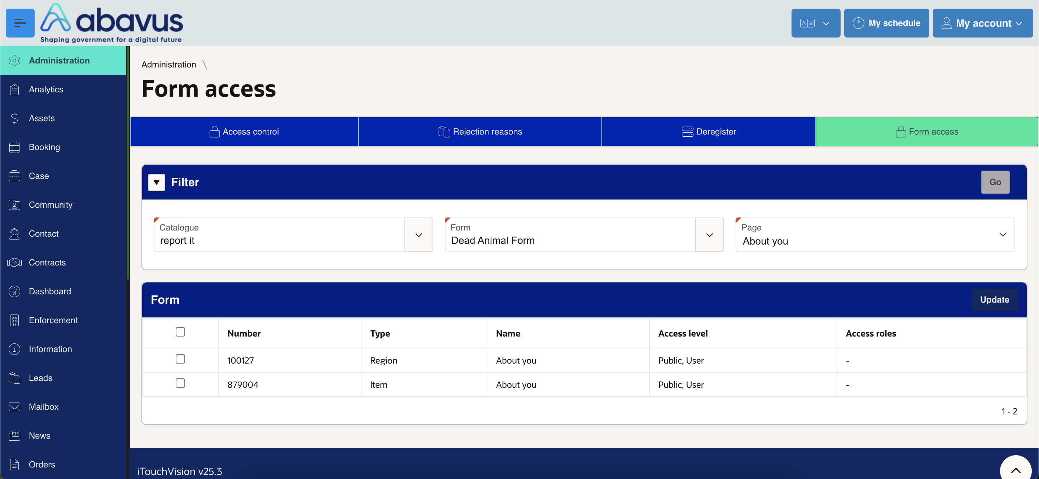
Task: Click the Mailbox envelope icon
Action: tap(14, 407)
